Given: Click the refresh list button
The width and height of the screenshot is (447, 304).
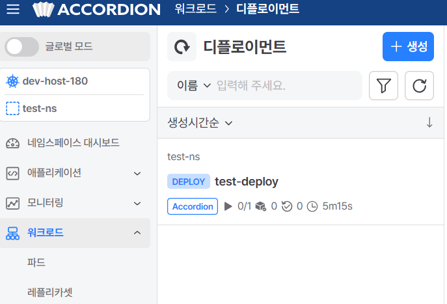Looking at the screenshot, I should (x=420, y=85).
